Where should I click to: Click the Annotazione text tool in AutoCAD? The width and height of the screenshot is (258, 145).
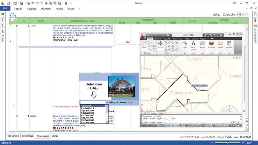193,45
